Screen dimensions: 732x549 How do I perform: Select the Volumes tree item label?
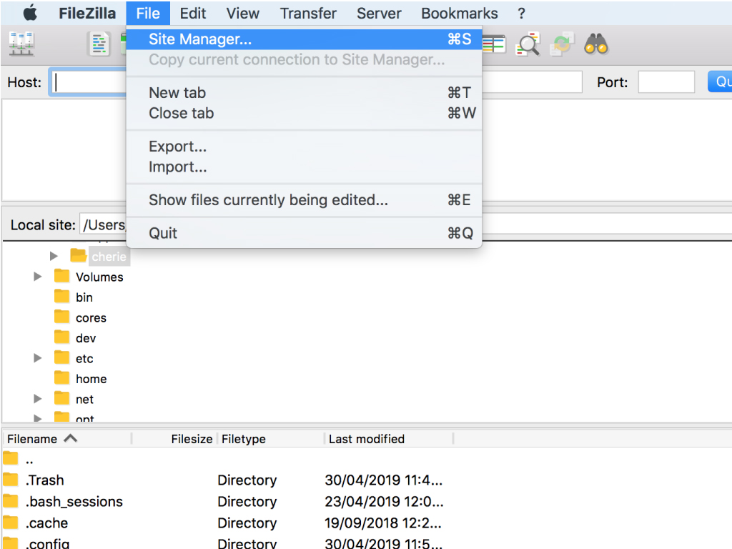pyautogui.click(x=99, y=277)
